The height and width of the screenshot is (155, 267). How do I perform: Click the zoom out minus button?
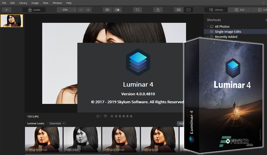81,10
